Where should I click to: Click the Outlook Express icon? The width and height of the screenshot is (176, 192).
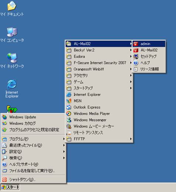click(x=69, y=107)
